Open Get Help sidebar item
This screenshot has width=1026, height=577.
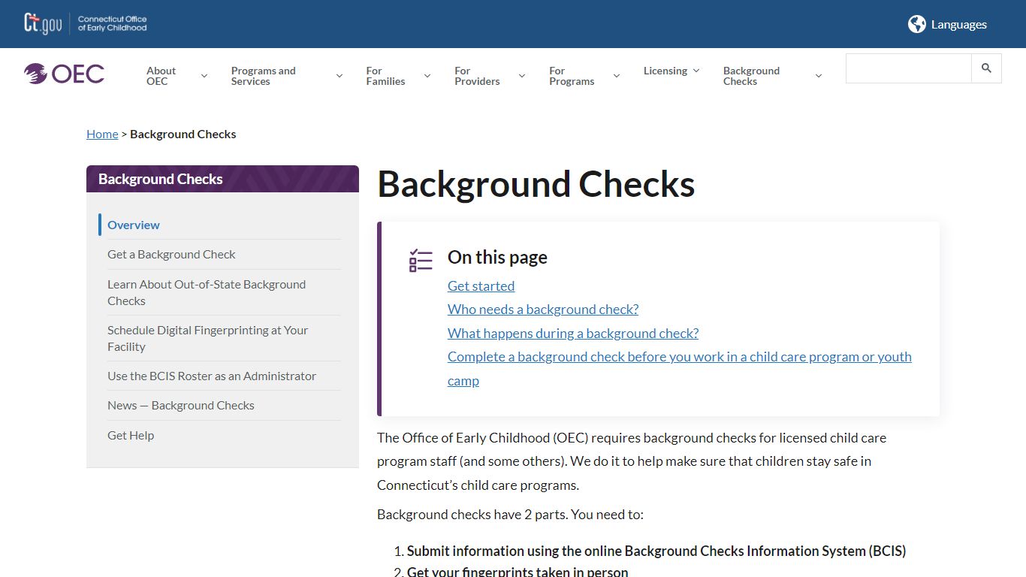coord(131,435)
